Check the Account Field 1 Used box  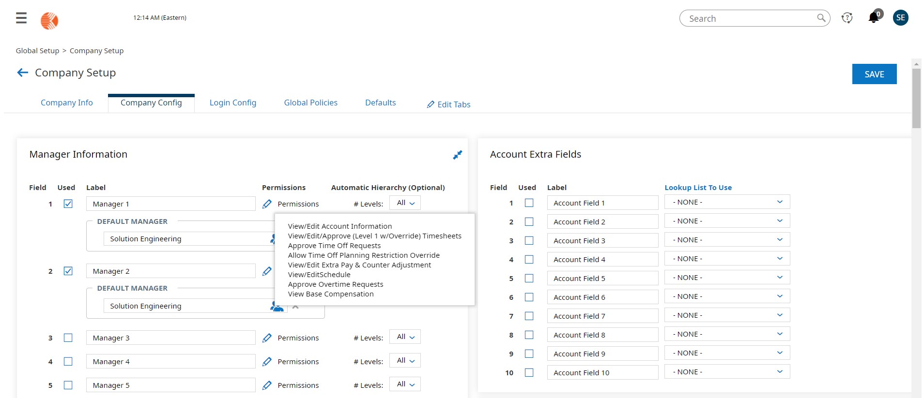tap(529, 203)
